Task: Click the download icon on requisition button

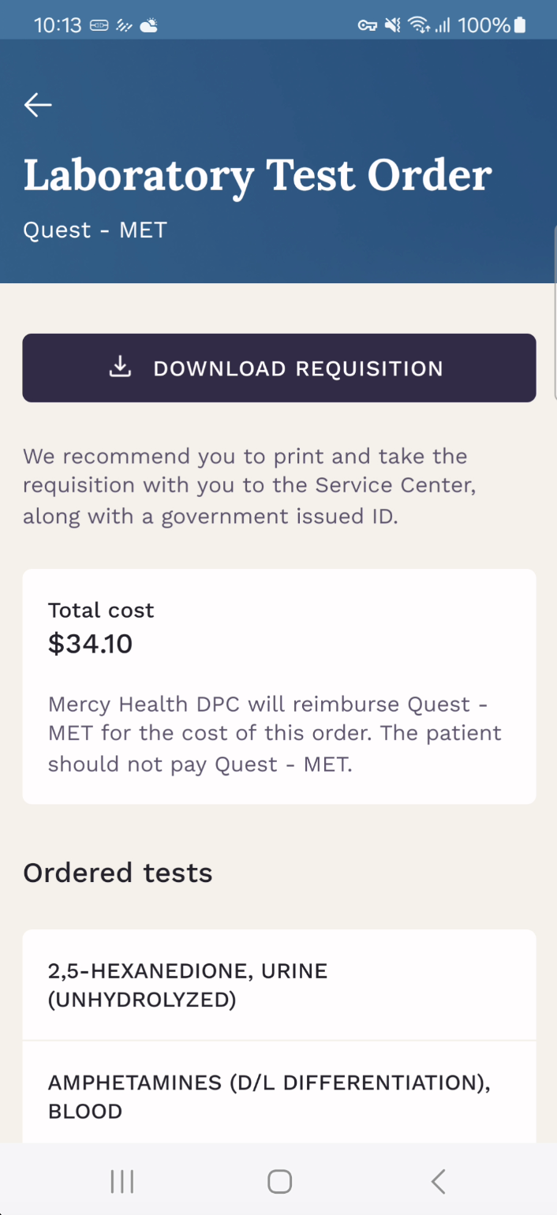Action: point(120,368)
